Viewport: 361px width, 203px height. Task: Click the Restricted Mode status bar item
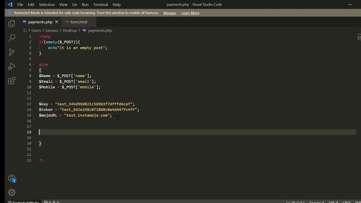point(23,202)
